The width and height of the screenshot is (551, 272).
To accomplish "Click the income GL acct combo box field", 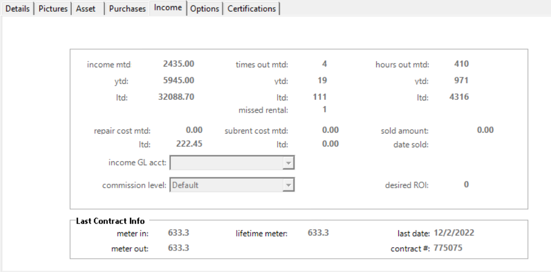I will coord(232,163).
